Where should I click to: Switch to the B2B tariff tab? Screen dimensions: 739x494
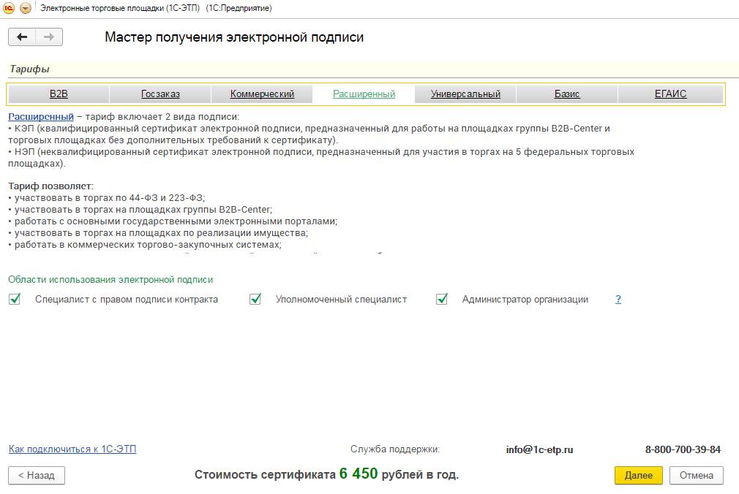pos(59,94)
